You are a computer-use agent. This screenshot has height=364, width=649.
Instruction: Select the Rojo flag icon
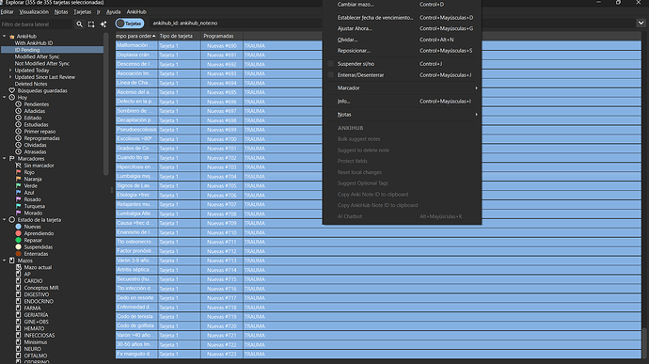[x=18, y=172]
